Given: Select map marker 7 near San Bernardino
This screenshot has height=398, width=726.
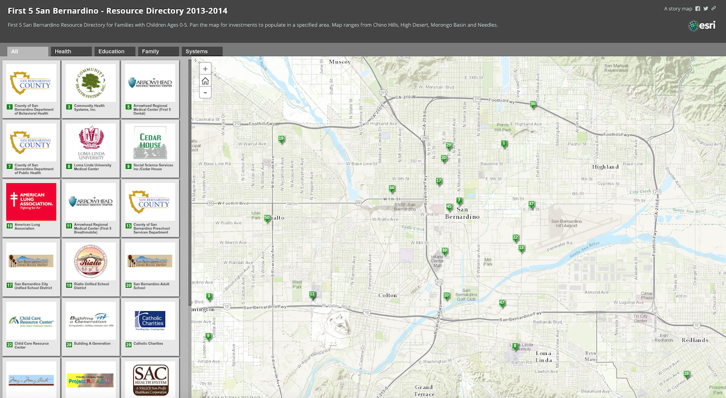Looking at the screenshot, I should (x=459, y=201).
